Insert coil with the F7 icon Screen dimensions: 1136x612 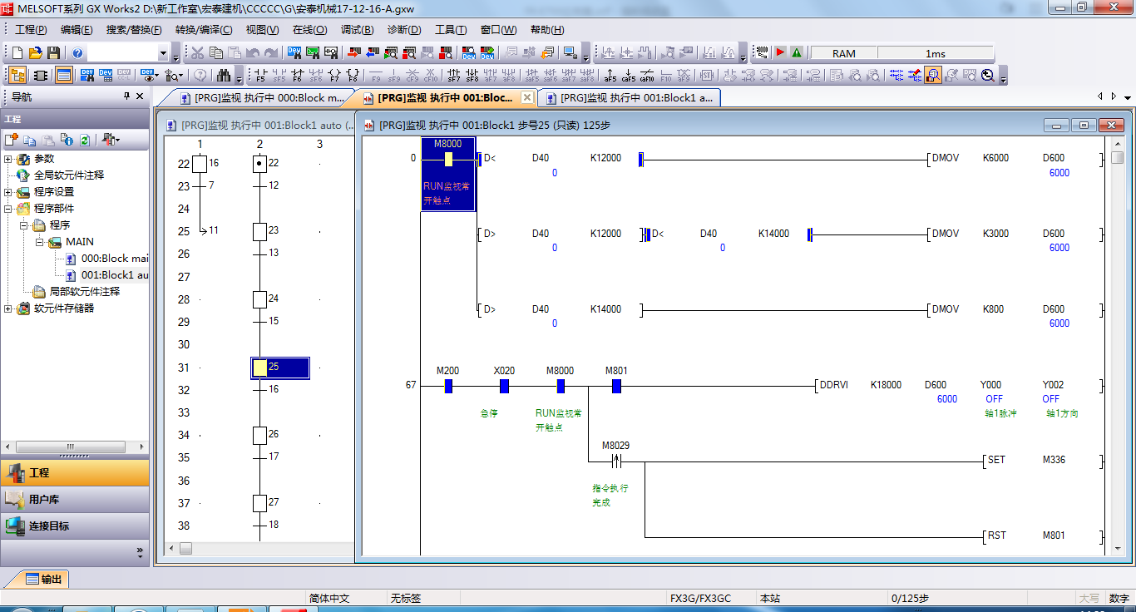tap(335, 76)
